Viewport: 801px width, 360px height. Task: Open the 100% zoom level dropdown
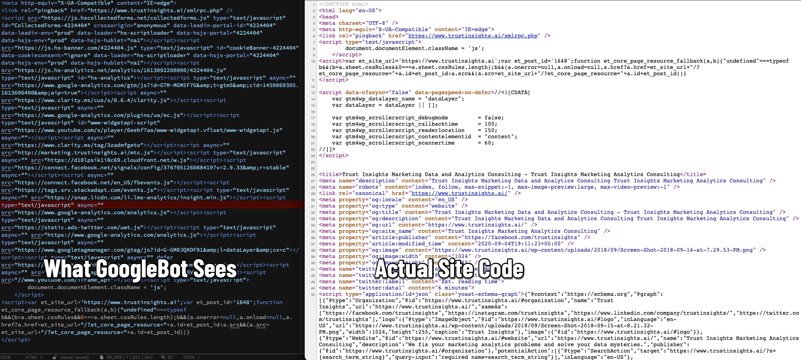[191, 357]
